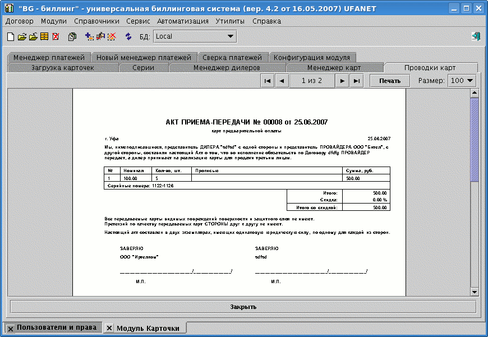Click the drawer cabinet toolbar icon
The height and width of the screenshot is (337, 488).
44,36
